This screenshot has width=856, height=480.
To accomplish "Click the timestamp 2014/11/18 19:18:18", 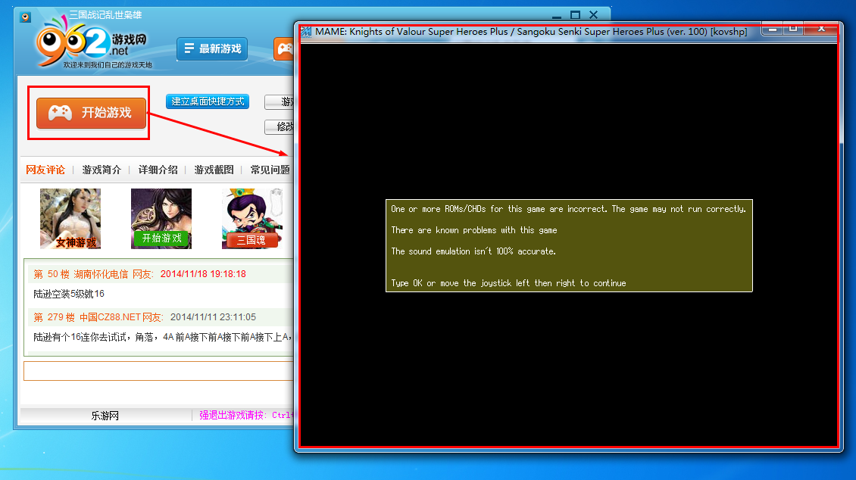I will [203, 274].
